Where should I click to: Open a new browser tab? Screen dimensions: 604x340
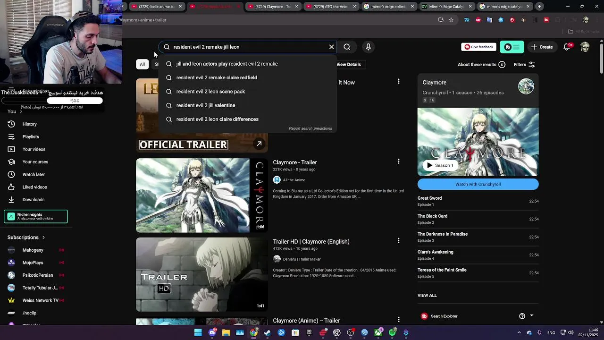[539, 7]
